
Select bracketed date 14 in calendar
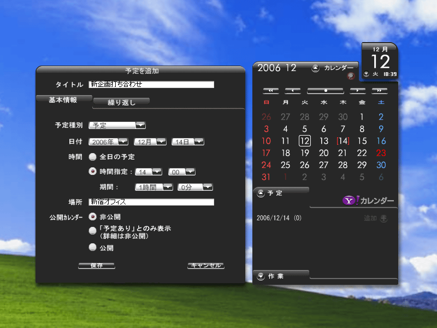[343, 141]
